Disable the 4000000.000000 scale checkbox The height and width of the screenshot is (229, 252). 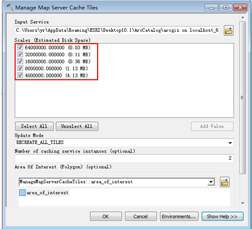click(x=20, y=75)
